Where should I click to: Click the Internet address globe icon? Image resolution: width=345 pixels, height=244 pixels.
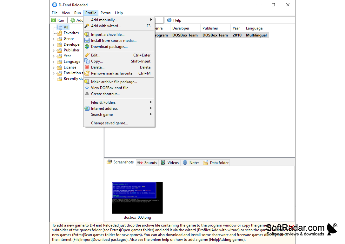click(x=87, y=109)
